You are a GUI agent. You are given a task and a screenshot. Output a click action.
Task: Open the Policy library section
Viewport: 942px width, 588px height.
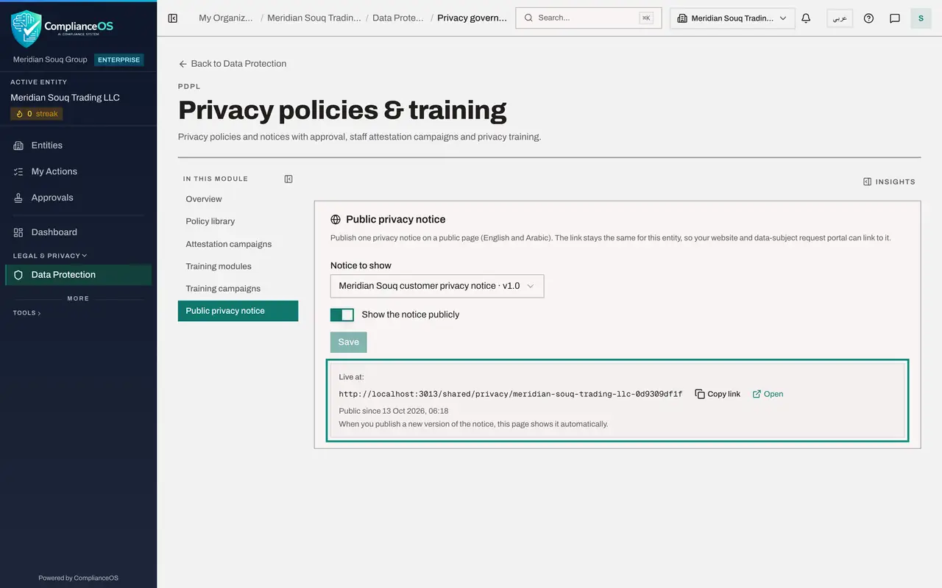[x=238, y=221]
